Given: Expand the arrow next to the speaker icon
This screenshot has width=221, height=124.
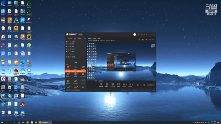Looking at the screenshot, I should point(132,85).
